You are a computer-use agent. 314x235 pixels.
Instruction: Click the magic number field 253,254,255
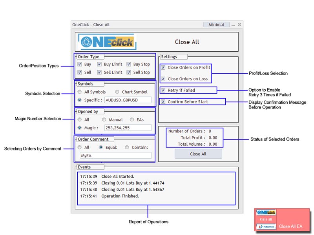(128, 128)
